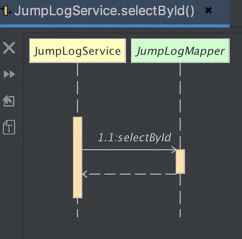Close the JumpLogService.selectById() tab
242x239 pixels.
(208, 11)
